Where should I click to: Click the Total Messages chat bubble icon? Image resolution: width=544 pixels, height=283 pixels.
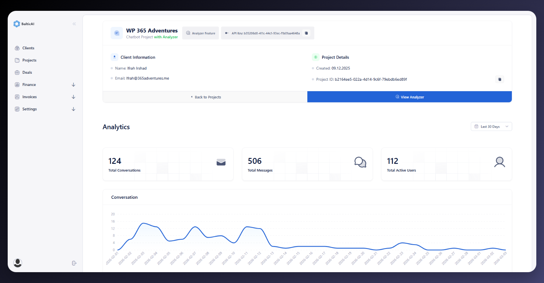coord(360,162)
